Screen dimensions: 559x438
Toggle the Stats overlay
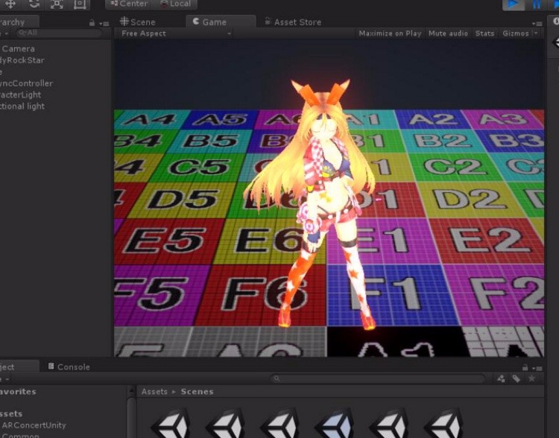point(485,34)
